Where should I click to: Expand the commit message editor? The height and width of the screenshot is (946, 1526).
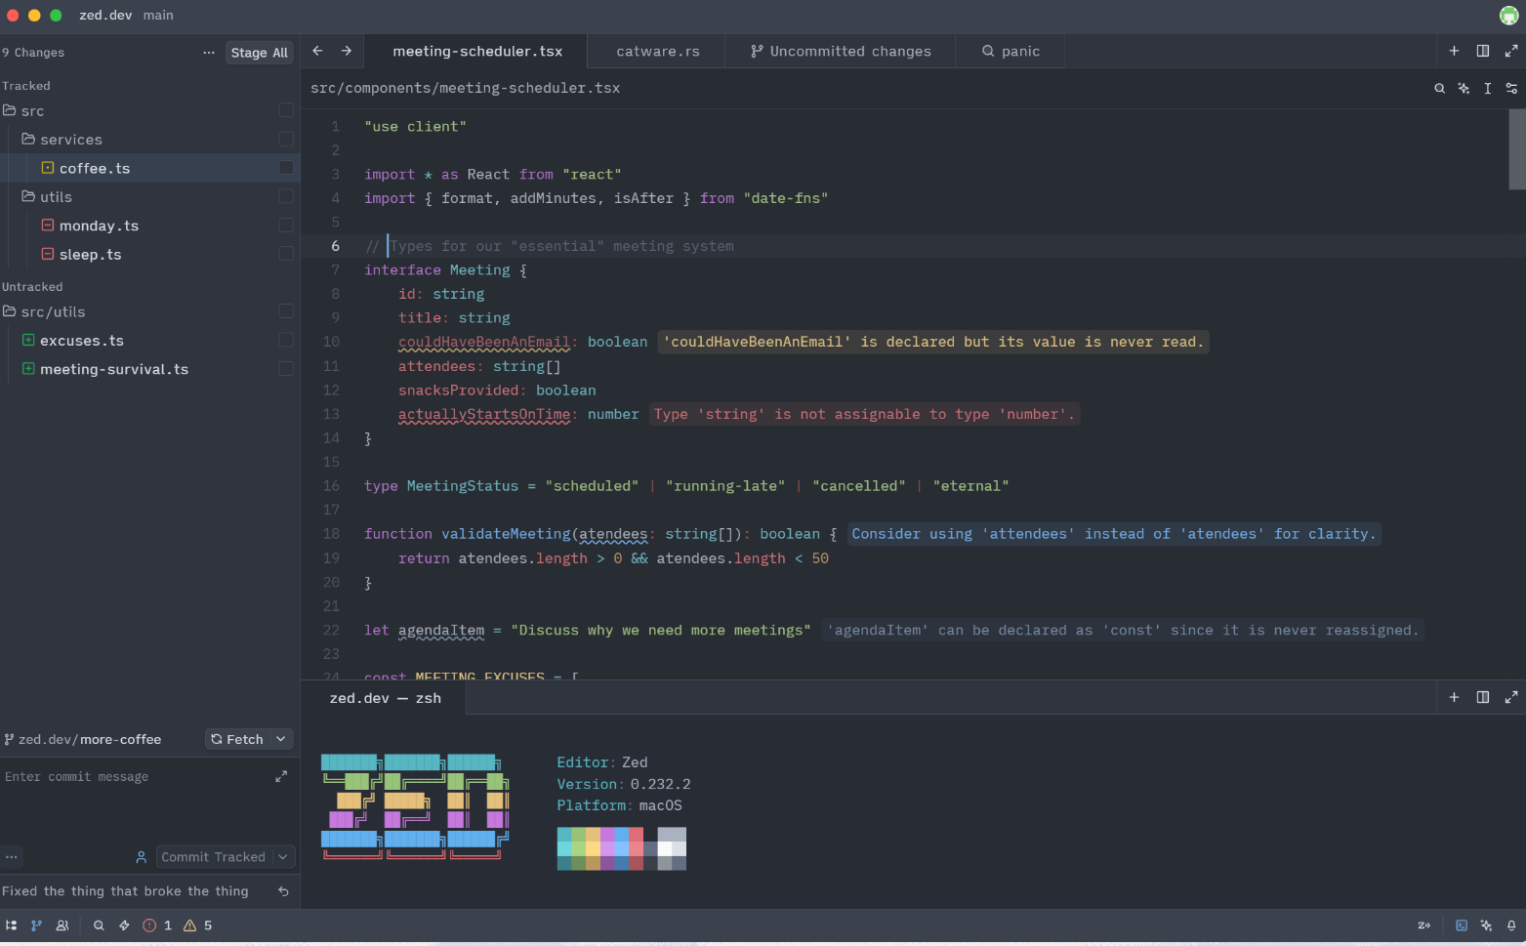(x=281, y=776)
